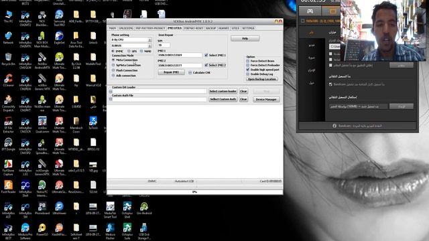
Task: Launch the EagleGet shortcut
Action: (59, 37)
